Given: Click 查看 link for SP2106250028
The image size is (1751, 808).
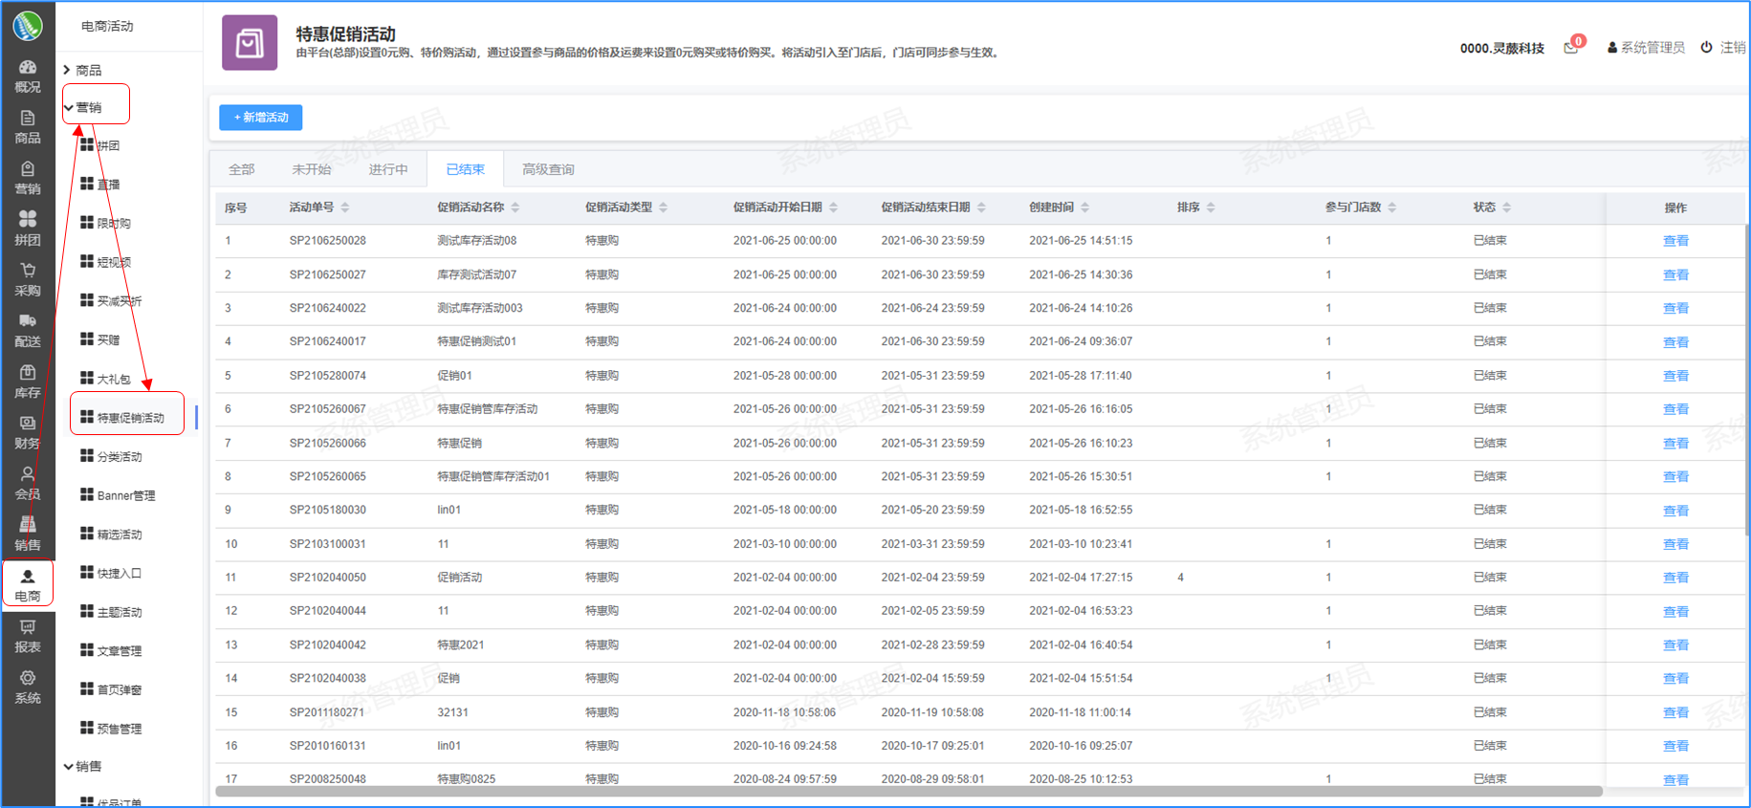Looking at the screenshot, I should [x=1675, y=241].
